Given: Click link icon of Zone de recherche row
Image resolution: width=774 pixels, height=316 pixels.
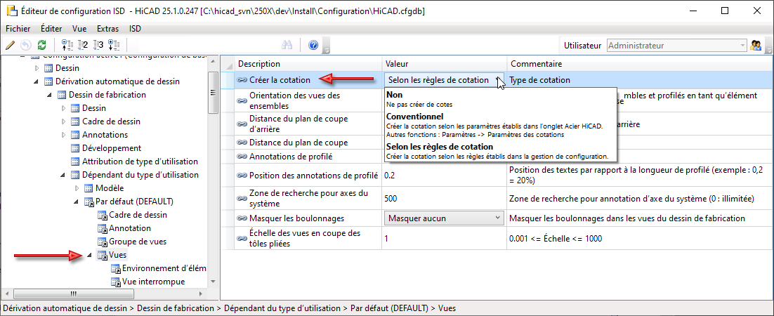Looking at the screenshot, I should (242, 199).
